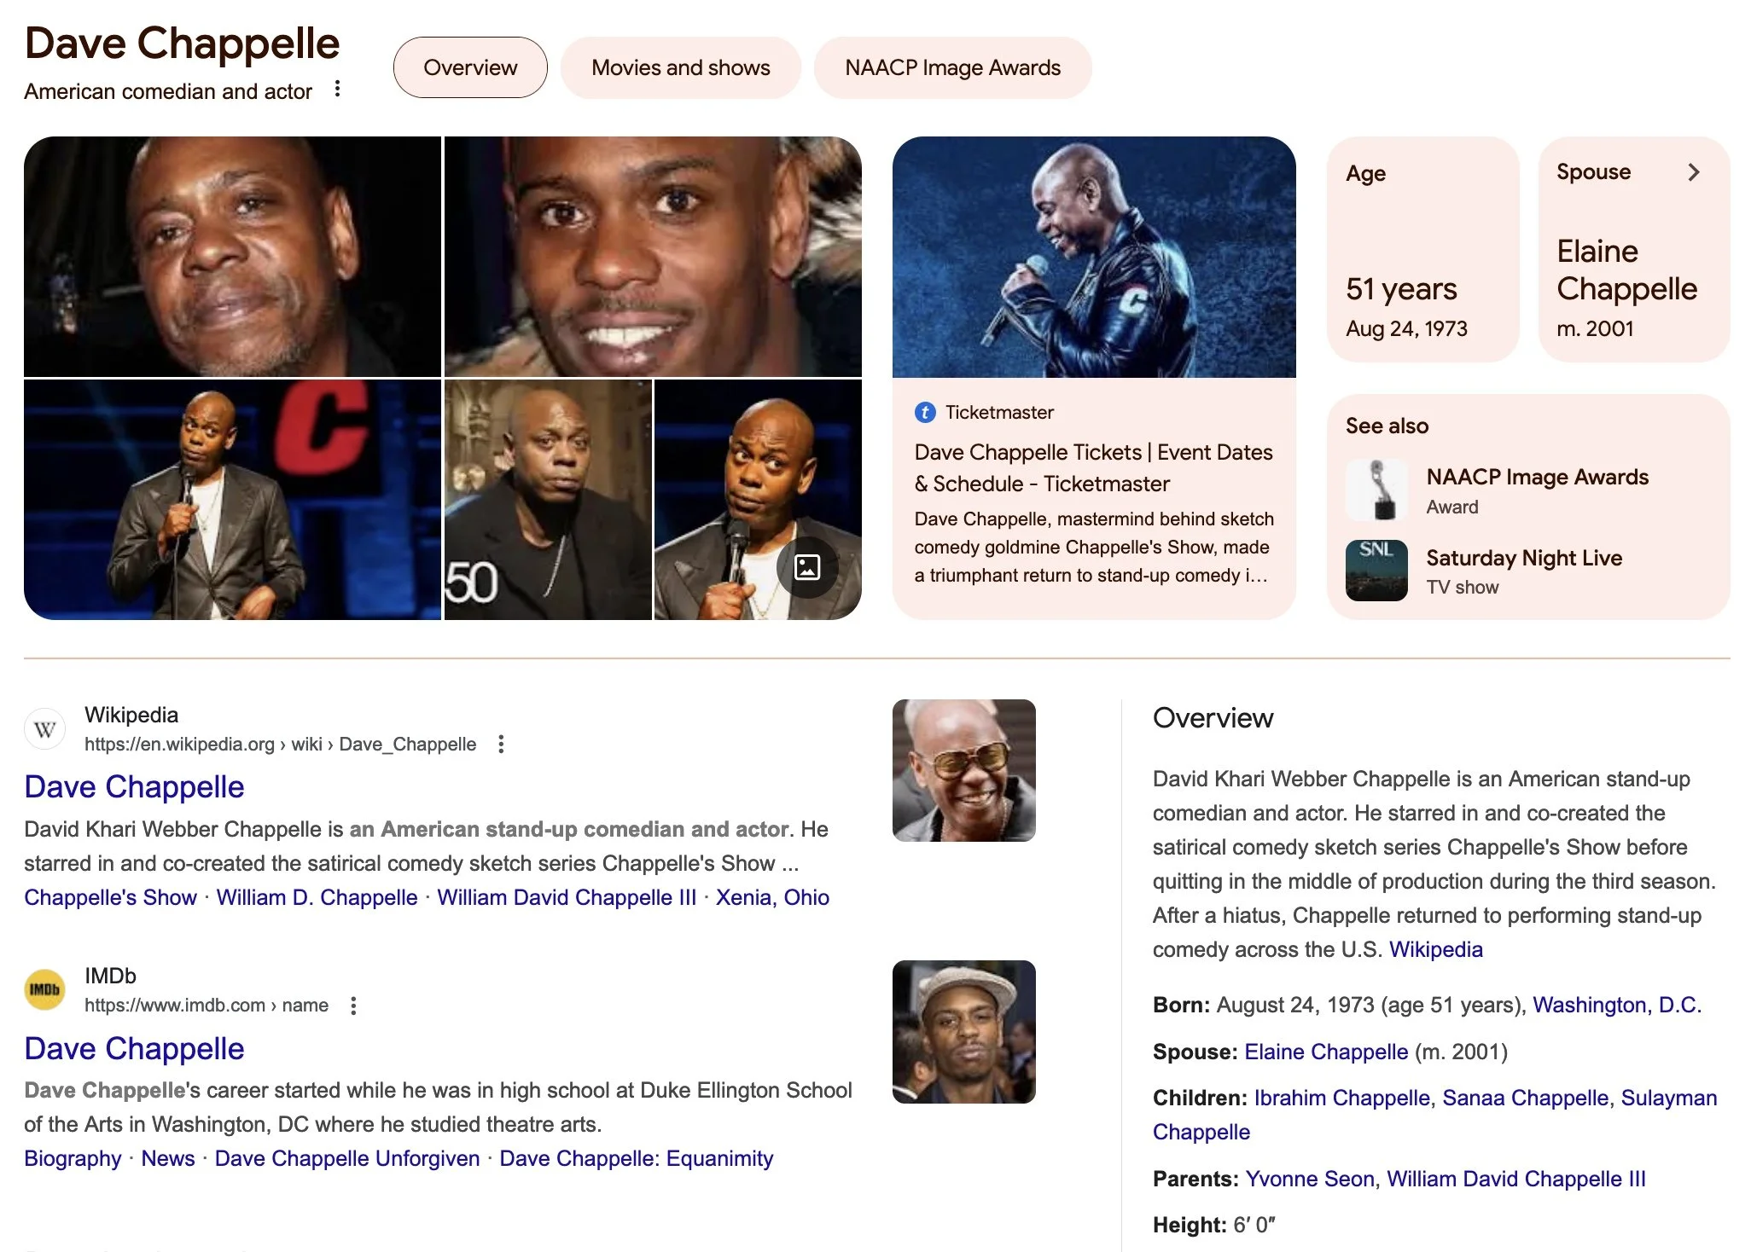1751x1252 pixels.
Task: Open the Wikipedia result thumbnail with sunglasses
Action: [964, 770]
